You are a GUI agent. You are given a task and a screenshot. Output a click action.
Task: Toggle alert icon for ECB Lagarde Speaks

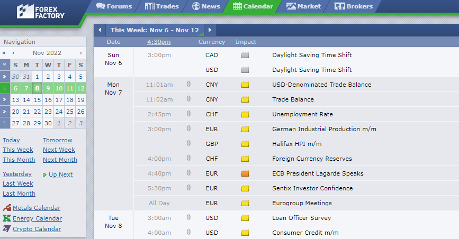(188, 173)
